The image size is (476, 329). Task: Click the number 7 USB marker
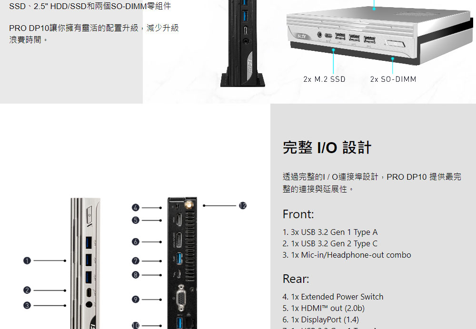coord(136,261)
